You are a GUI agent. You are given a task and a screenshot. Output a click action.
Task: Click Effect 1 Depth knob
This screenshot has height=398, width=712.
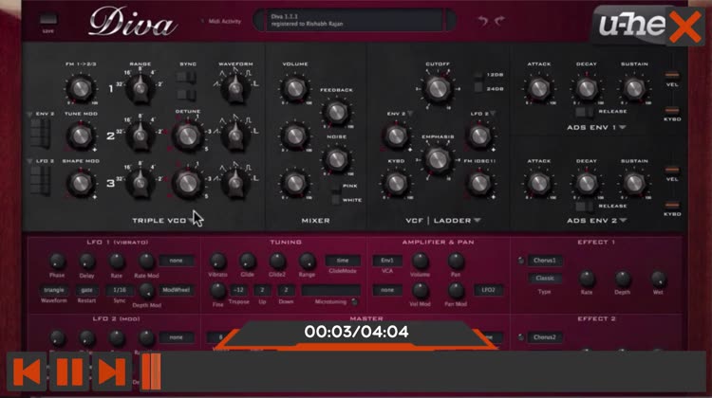pyautogui.click(x=623, y=279)
